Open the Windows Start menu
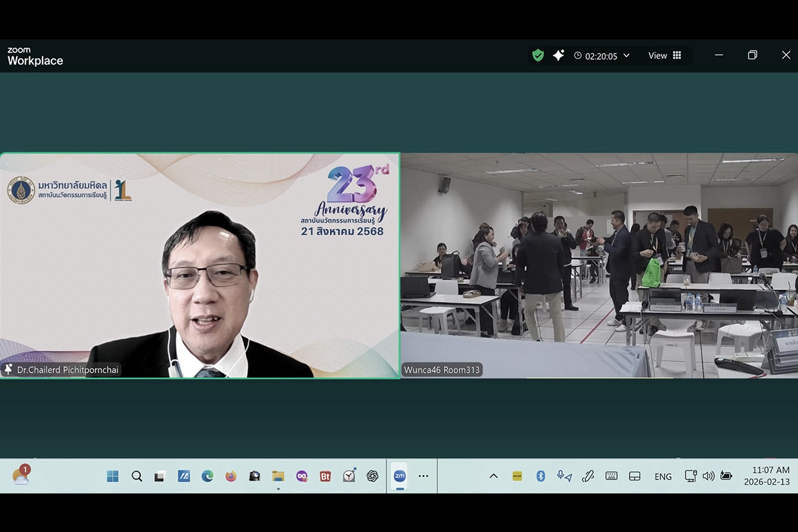 click(113, 476)
